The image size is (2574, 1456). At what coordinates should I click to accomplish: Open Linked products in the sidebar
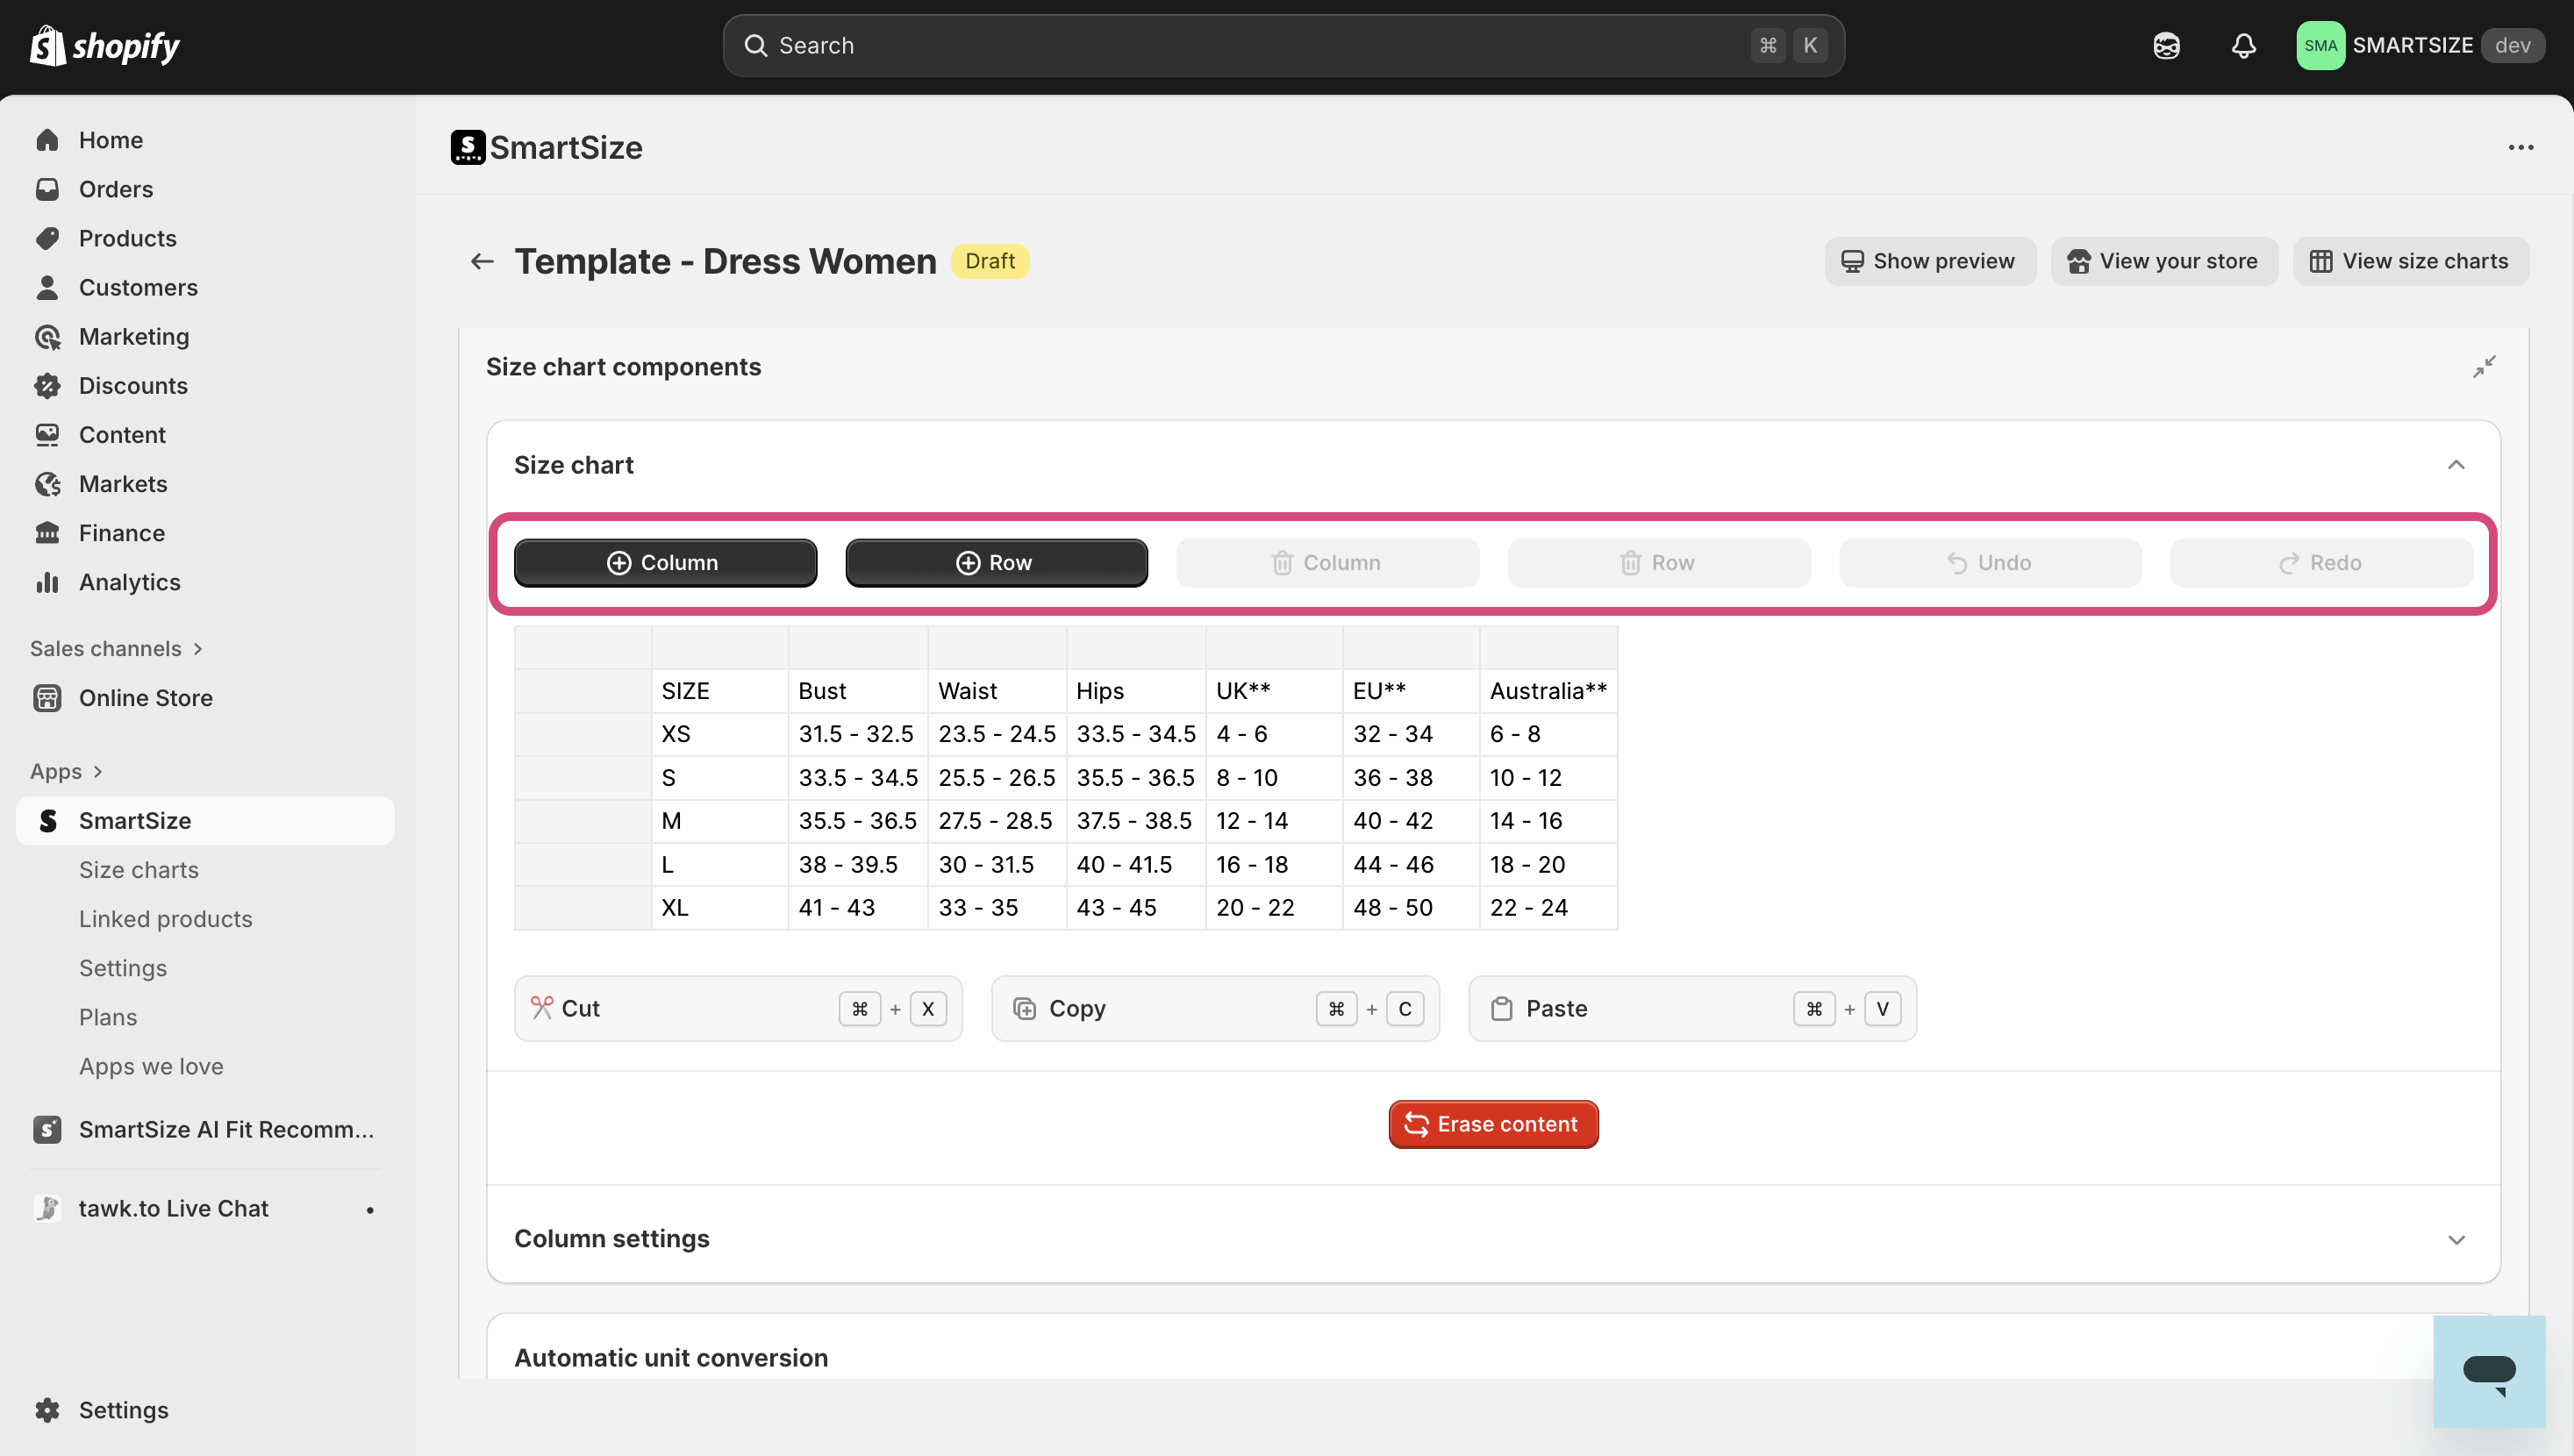(x=165, y=918)
